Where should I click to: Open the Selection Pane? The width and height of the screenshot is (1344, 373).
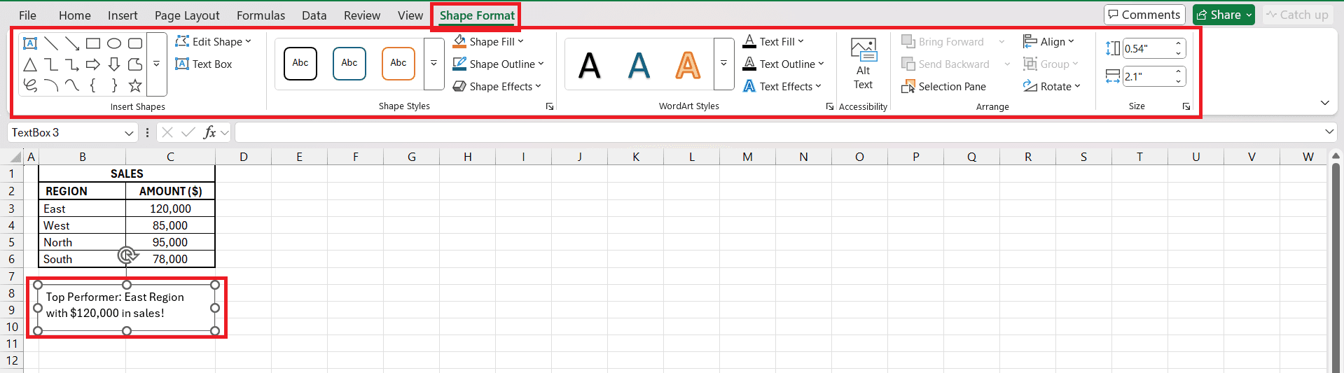click(x=943, y=87)
